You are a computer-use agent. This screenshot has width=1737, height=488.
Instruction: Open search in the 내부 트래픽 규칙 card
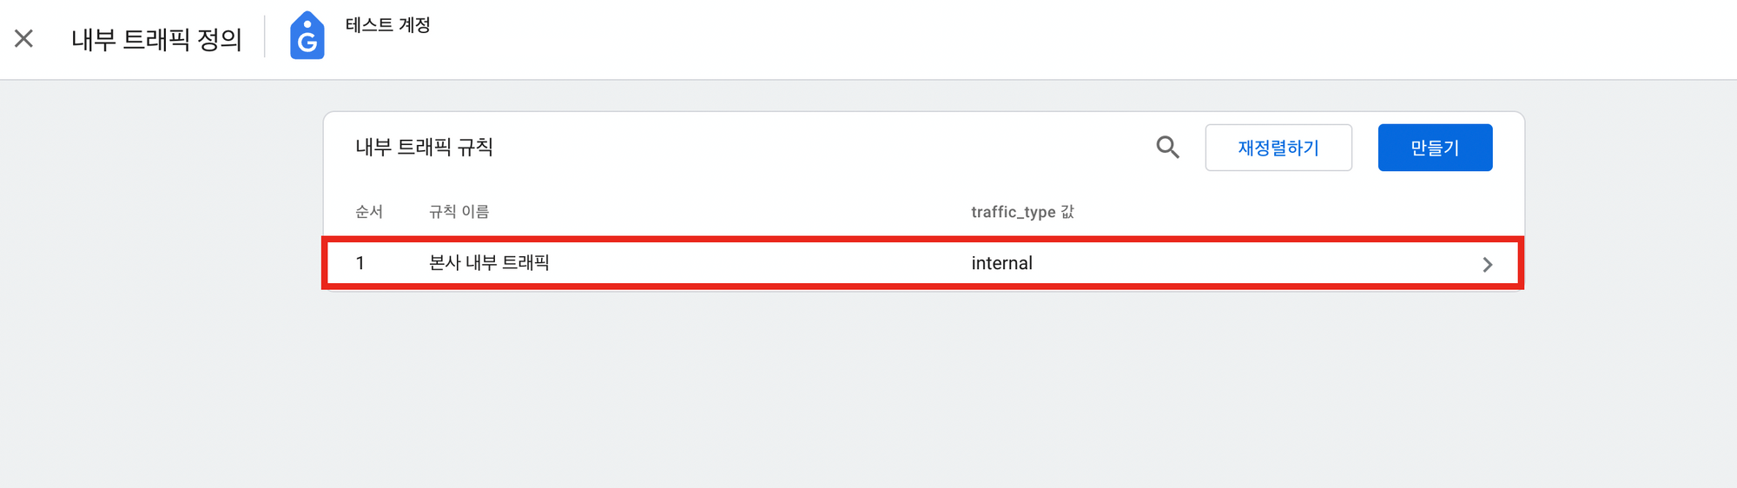click(1167, 148)
